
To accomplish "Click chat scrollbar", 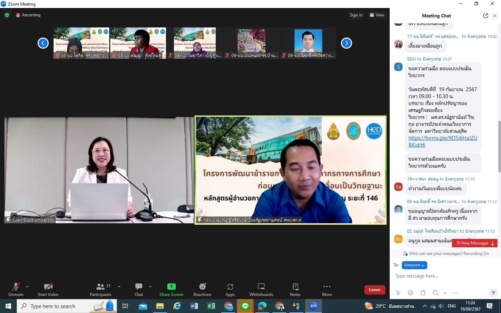I will pos(499,146).
